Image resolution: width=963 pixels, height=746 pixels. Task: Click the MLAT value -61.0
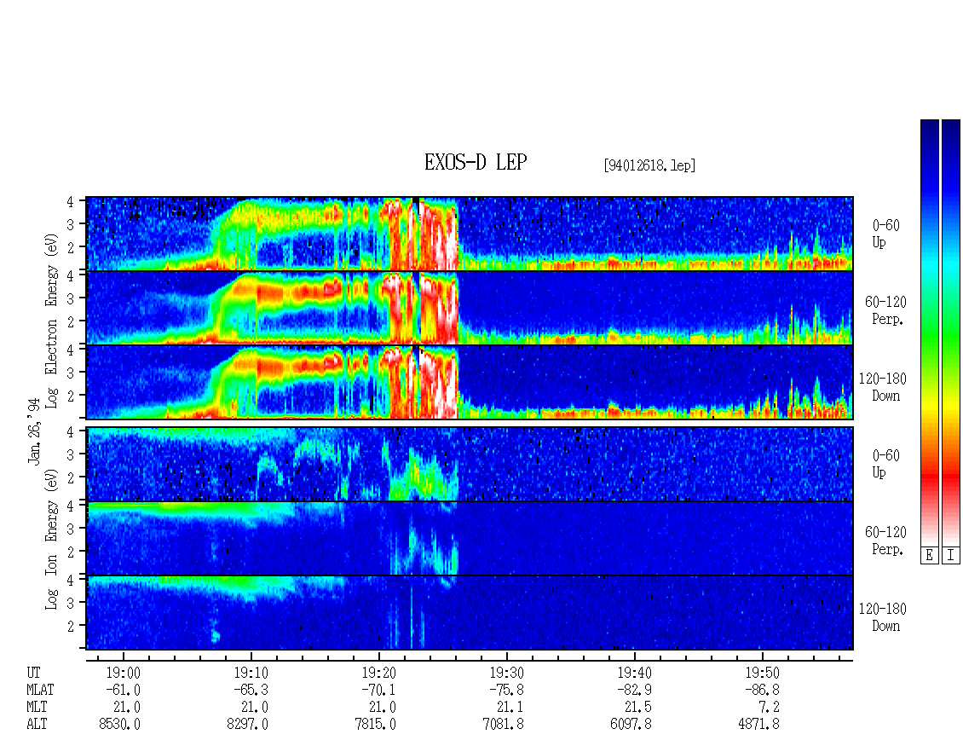[x=123, y=690]
